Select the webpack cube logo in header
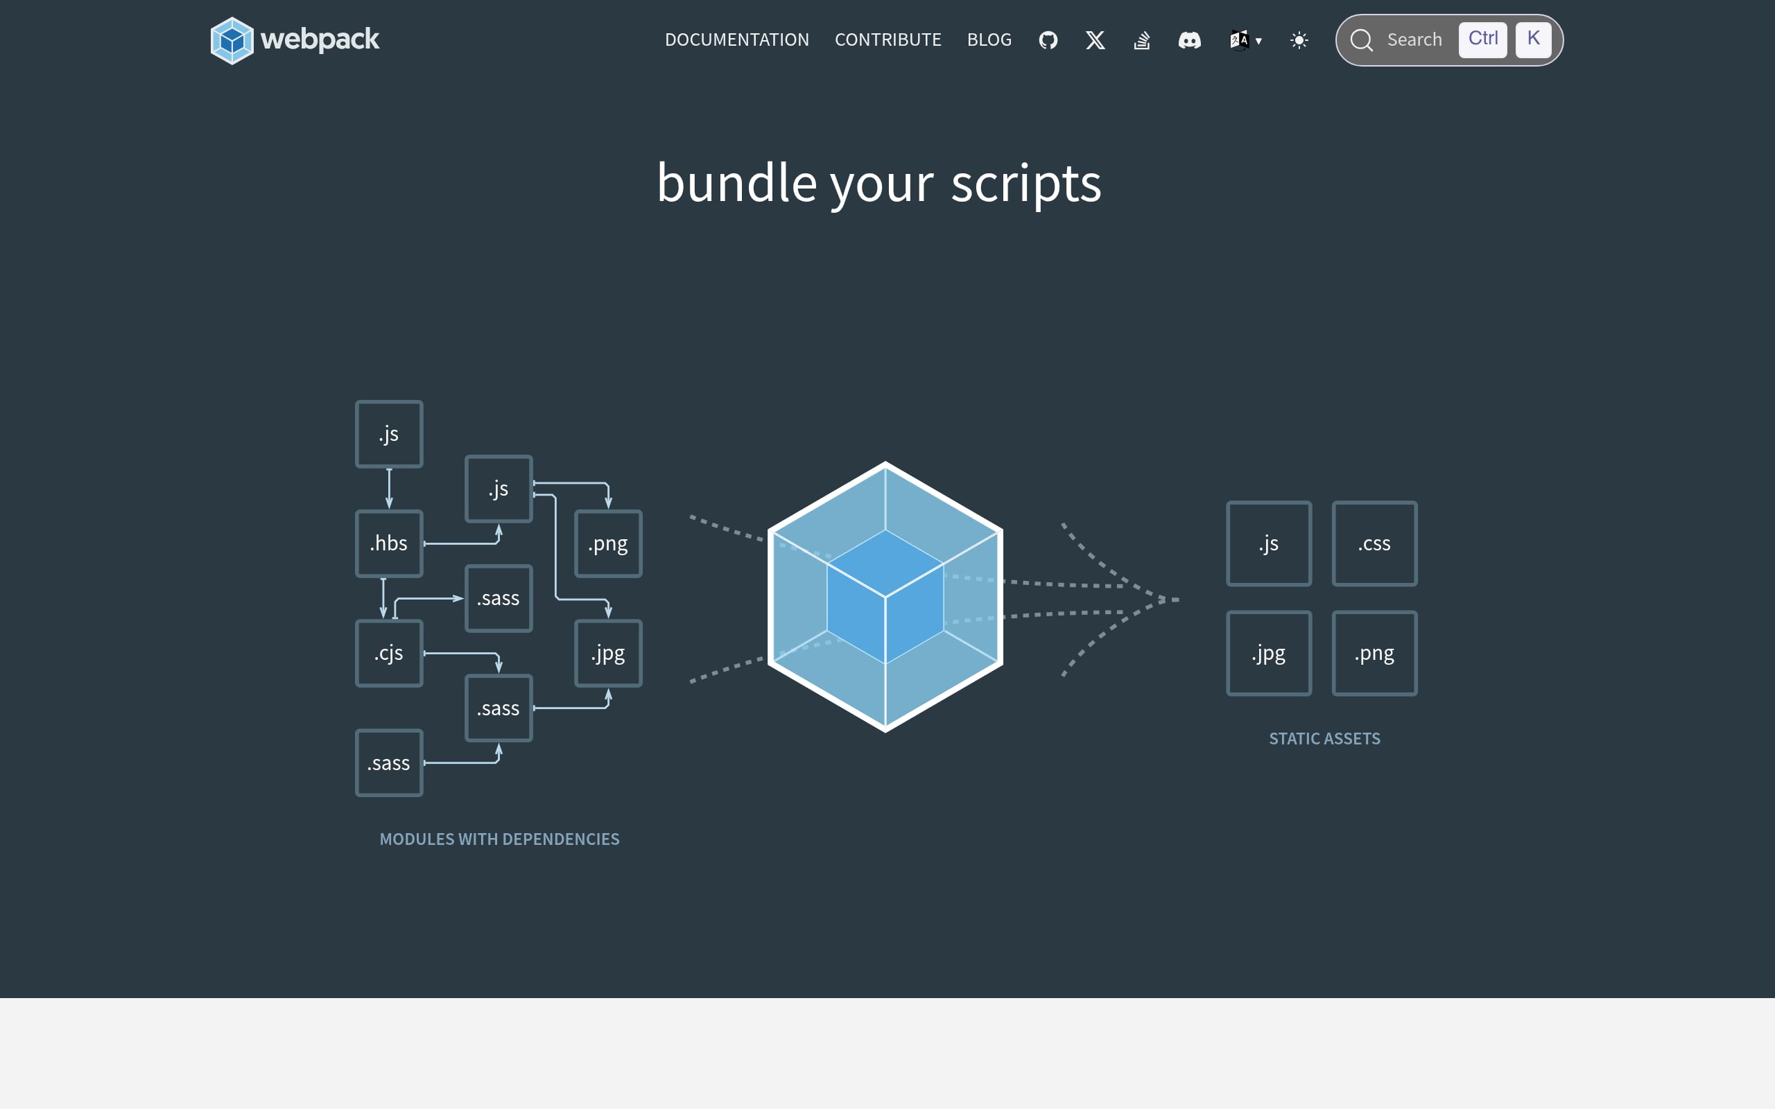This screenshot has width=1775, height=1109. click(x=232, y=40)
